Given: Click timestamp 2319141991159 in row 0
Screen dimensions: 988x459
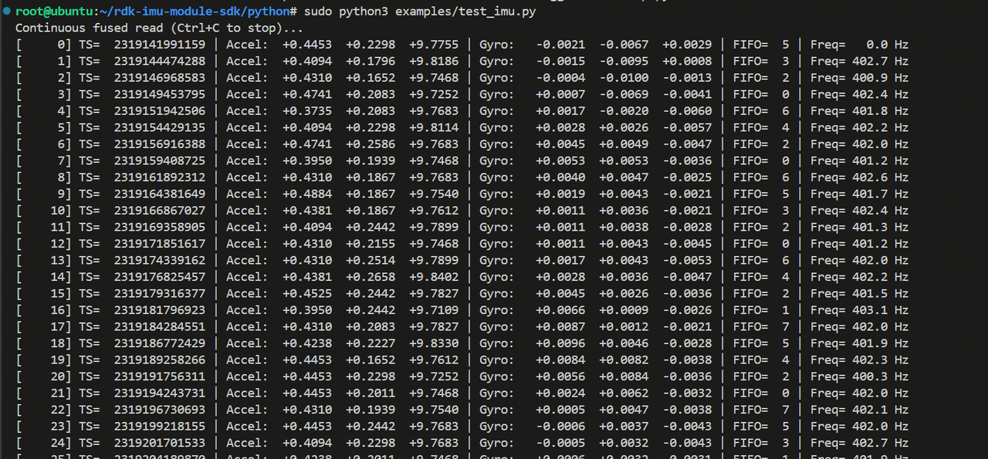Looking at the screenshot, I should tap(160, 45).
